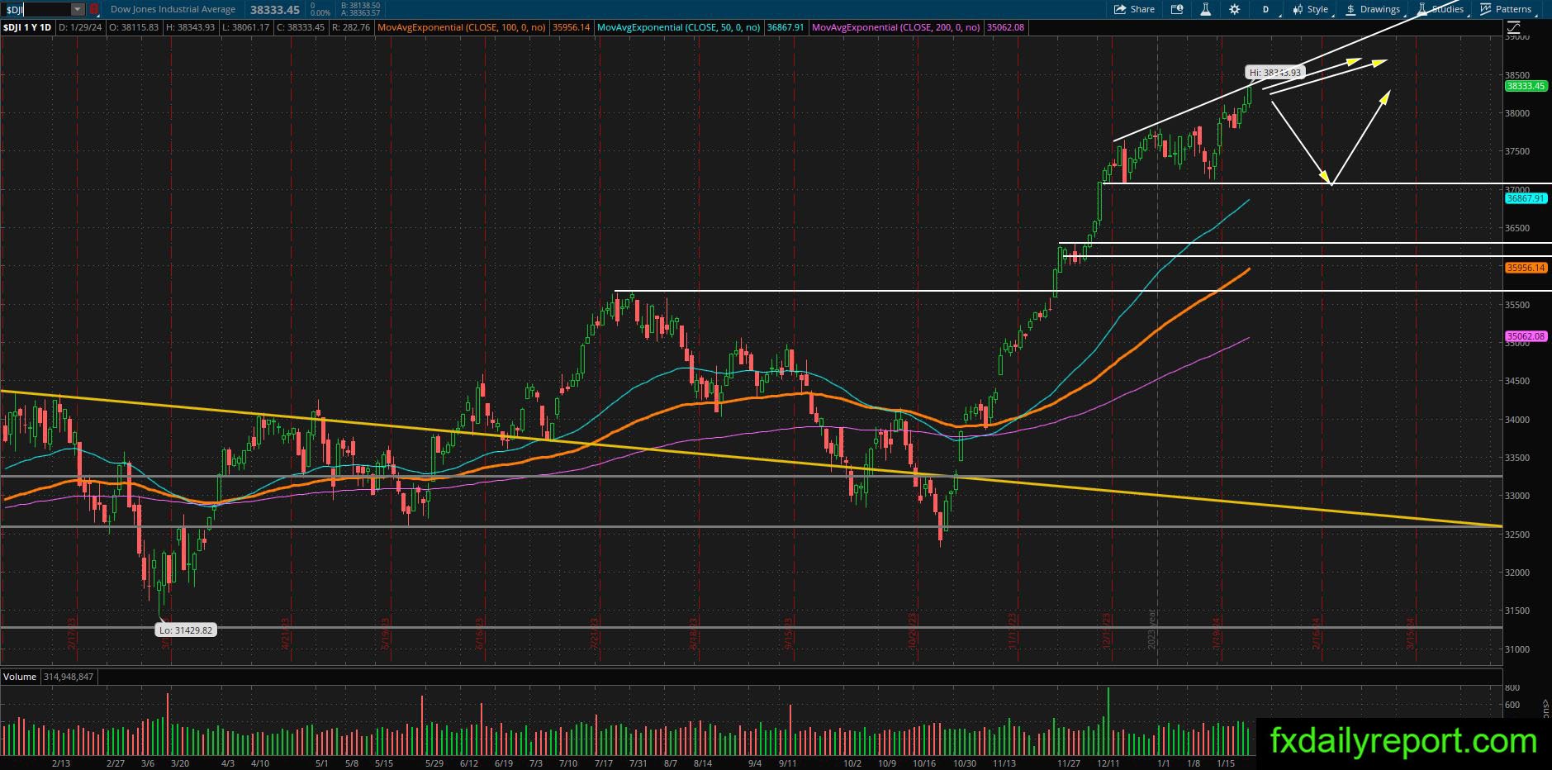Open the Studies menu

click(x=1440, y=9)
